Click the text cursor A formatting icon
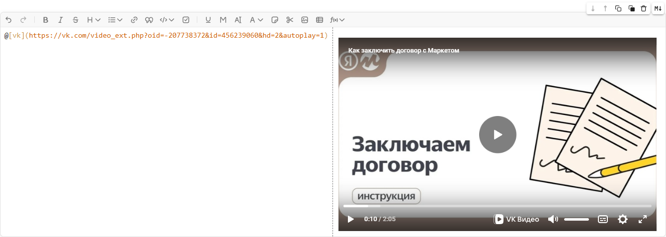 [238, 20]
